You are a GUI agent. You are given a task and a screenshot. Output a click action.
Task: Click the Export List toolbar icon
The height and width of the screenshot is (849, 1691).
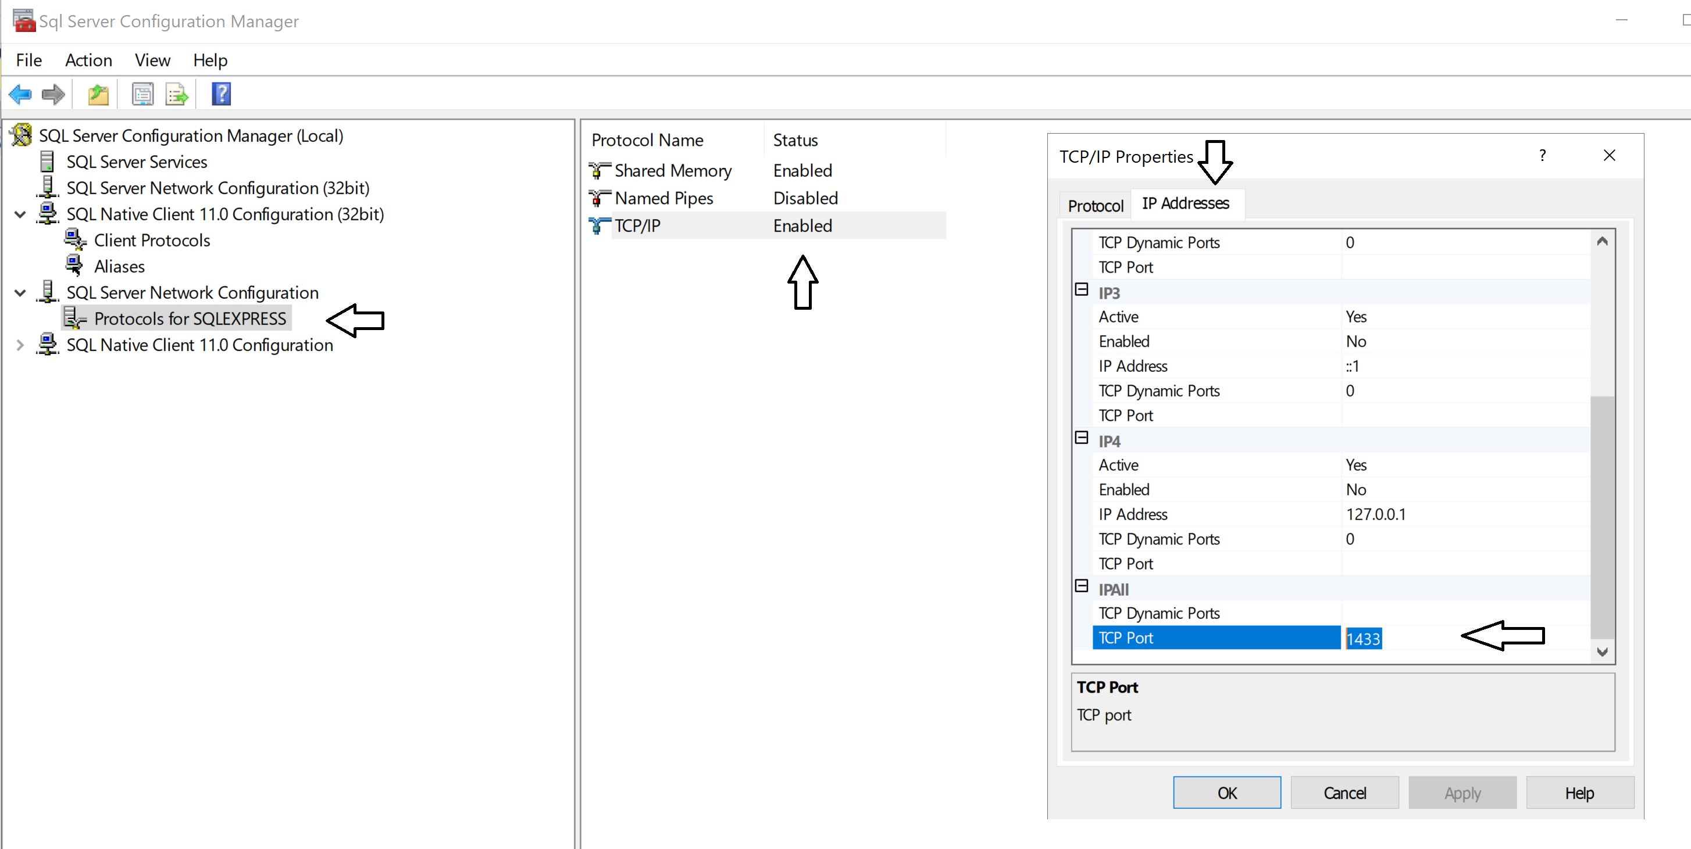coord(177,95)
